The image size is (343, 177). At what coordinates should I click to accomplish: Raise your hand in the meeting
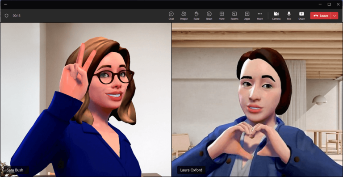coord(197,16)
